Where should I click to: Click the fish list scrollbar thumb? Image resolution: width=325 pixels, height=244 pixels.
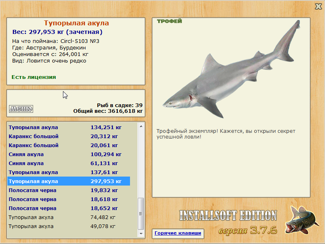click(141, 213)
